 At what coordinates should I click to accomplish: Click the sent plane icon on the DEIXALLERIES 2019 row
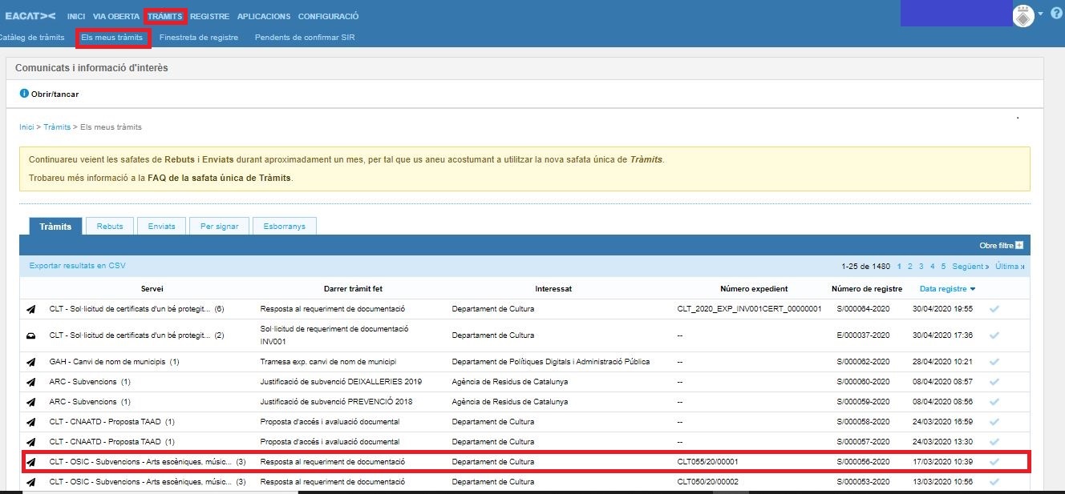pyautogui.click(x=31, y=382)
